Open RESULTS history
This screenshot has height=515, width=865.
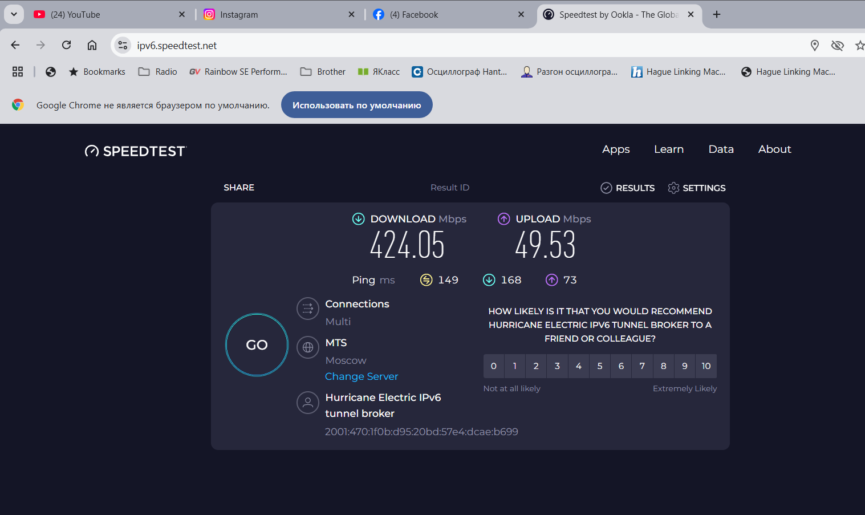[628, 188]
